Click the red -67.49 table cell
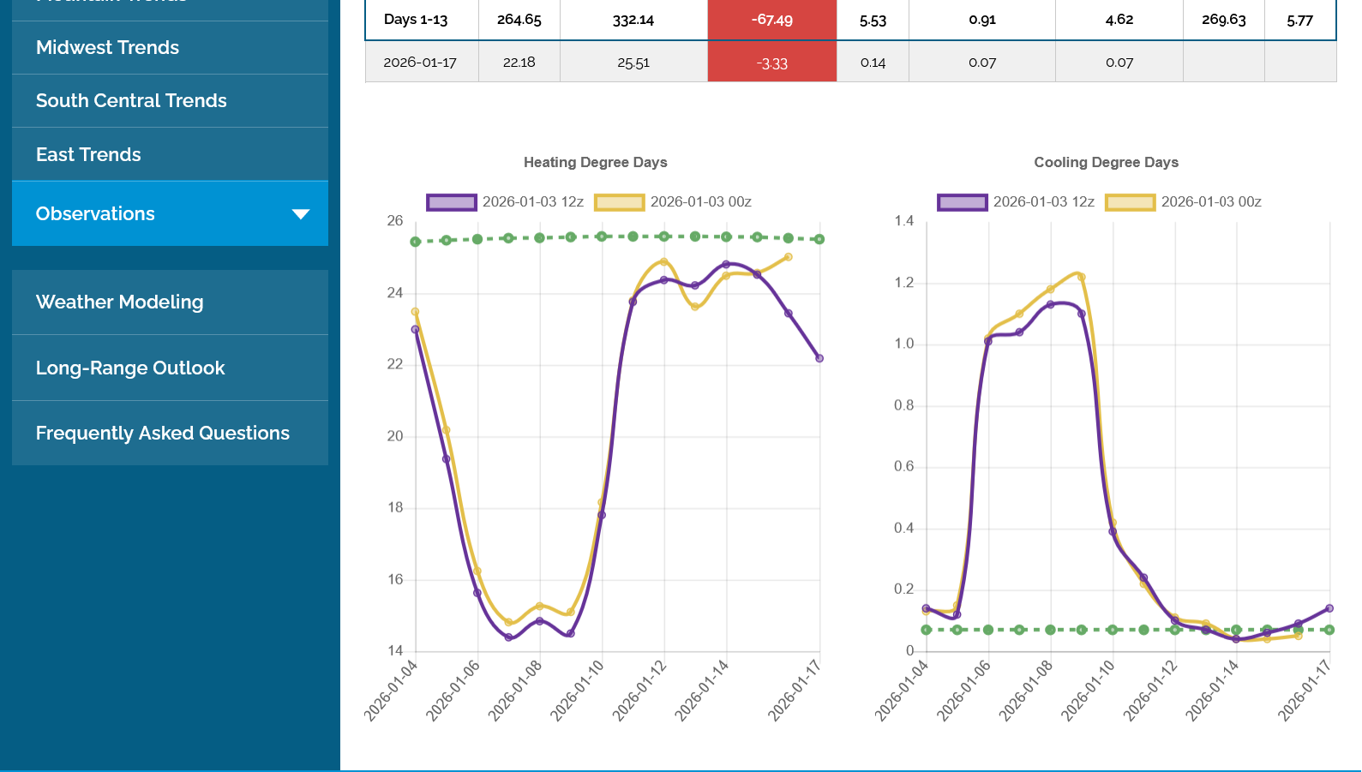1362x772 pixels. pyautogui.click(x=771, y=20)
